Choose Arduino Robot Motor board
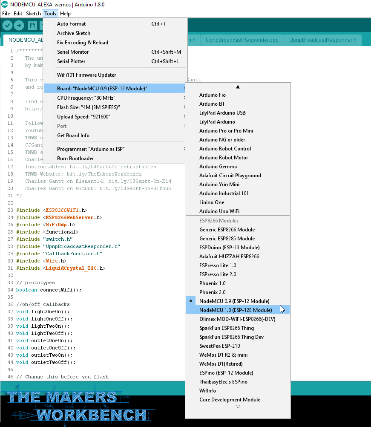The image size is (371, 427). click(x=238, y=157)
